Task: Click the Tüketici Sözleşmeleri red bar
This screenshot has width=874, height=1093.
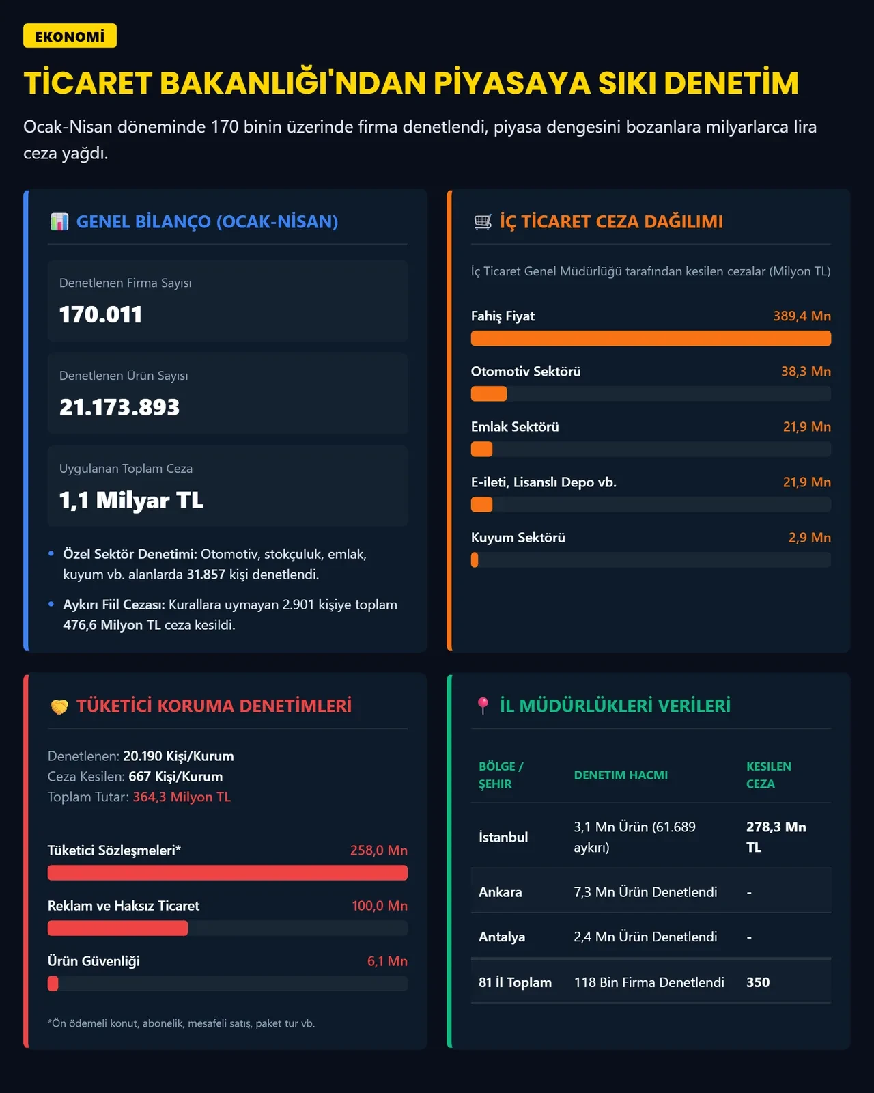Action: tap(227, 872)
